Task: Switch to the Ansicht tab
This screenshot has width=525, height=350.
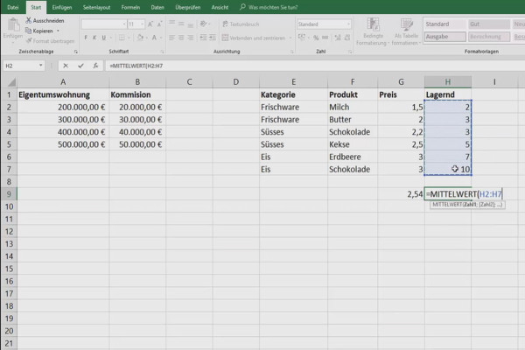Action: [x=220, y=7]
